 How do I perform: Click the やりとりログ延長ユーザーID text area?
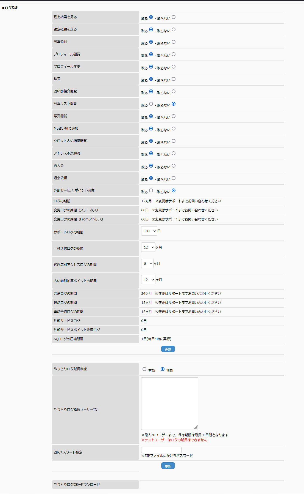169,403
